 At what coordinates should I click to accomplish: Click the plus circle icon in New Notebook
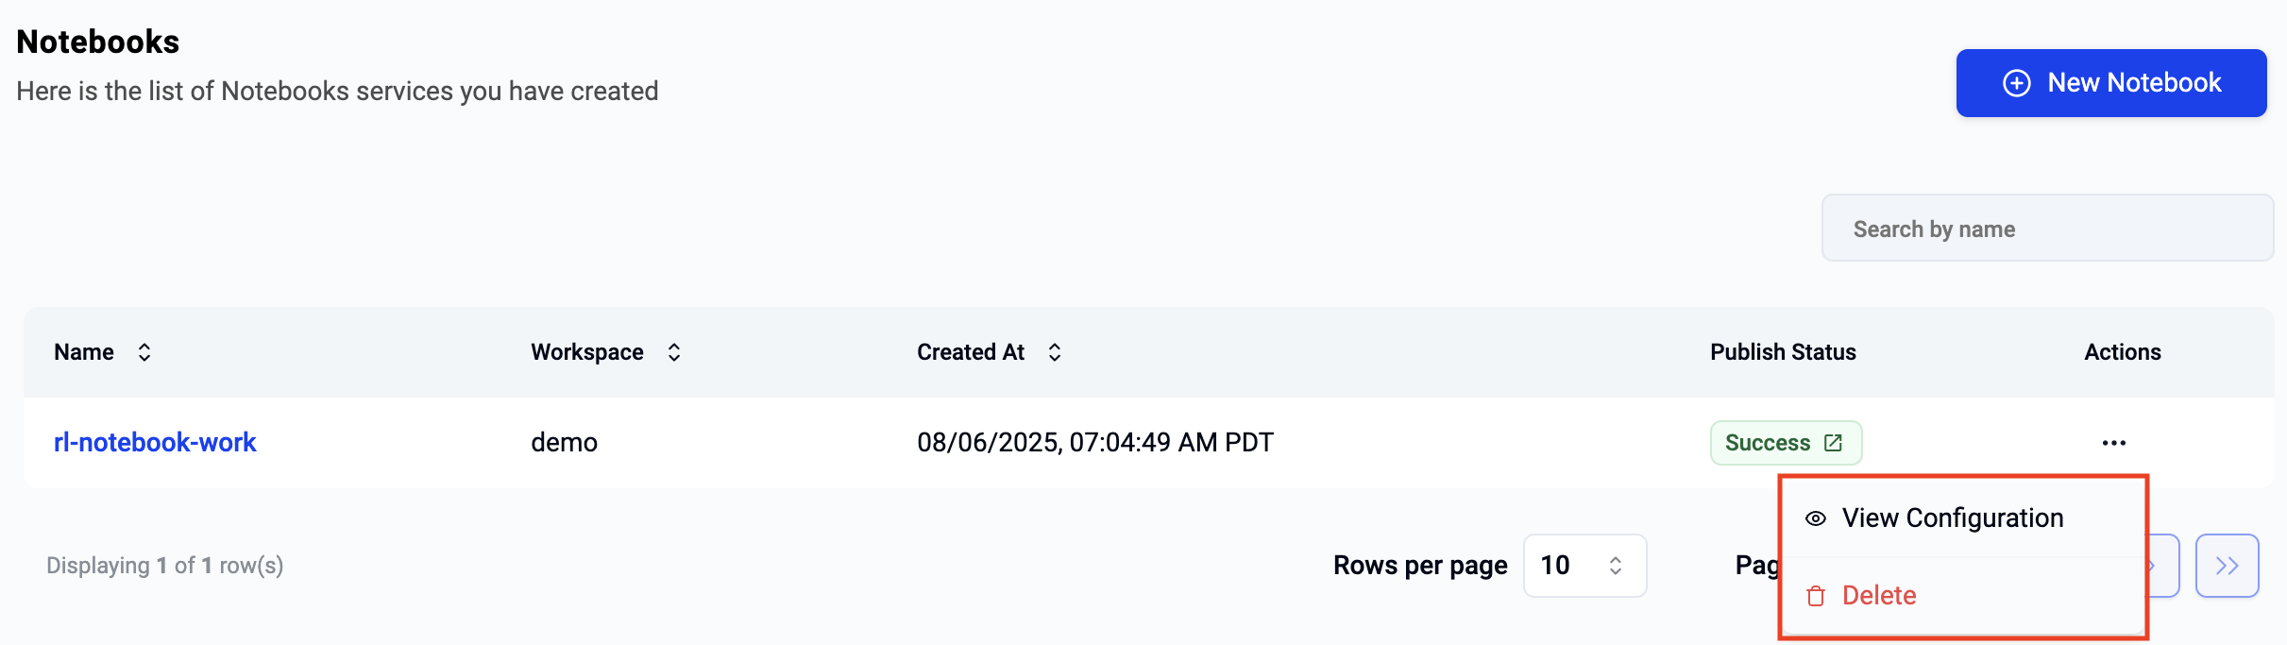[2016, 83]
